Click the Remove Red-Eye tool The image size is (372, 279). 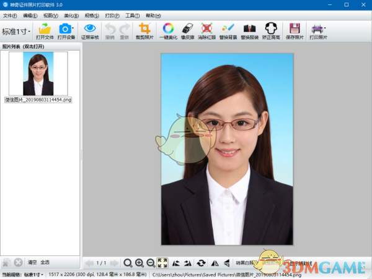(207, 28)
